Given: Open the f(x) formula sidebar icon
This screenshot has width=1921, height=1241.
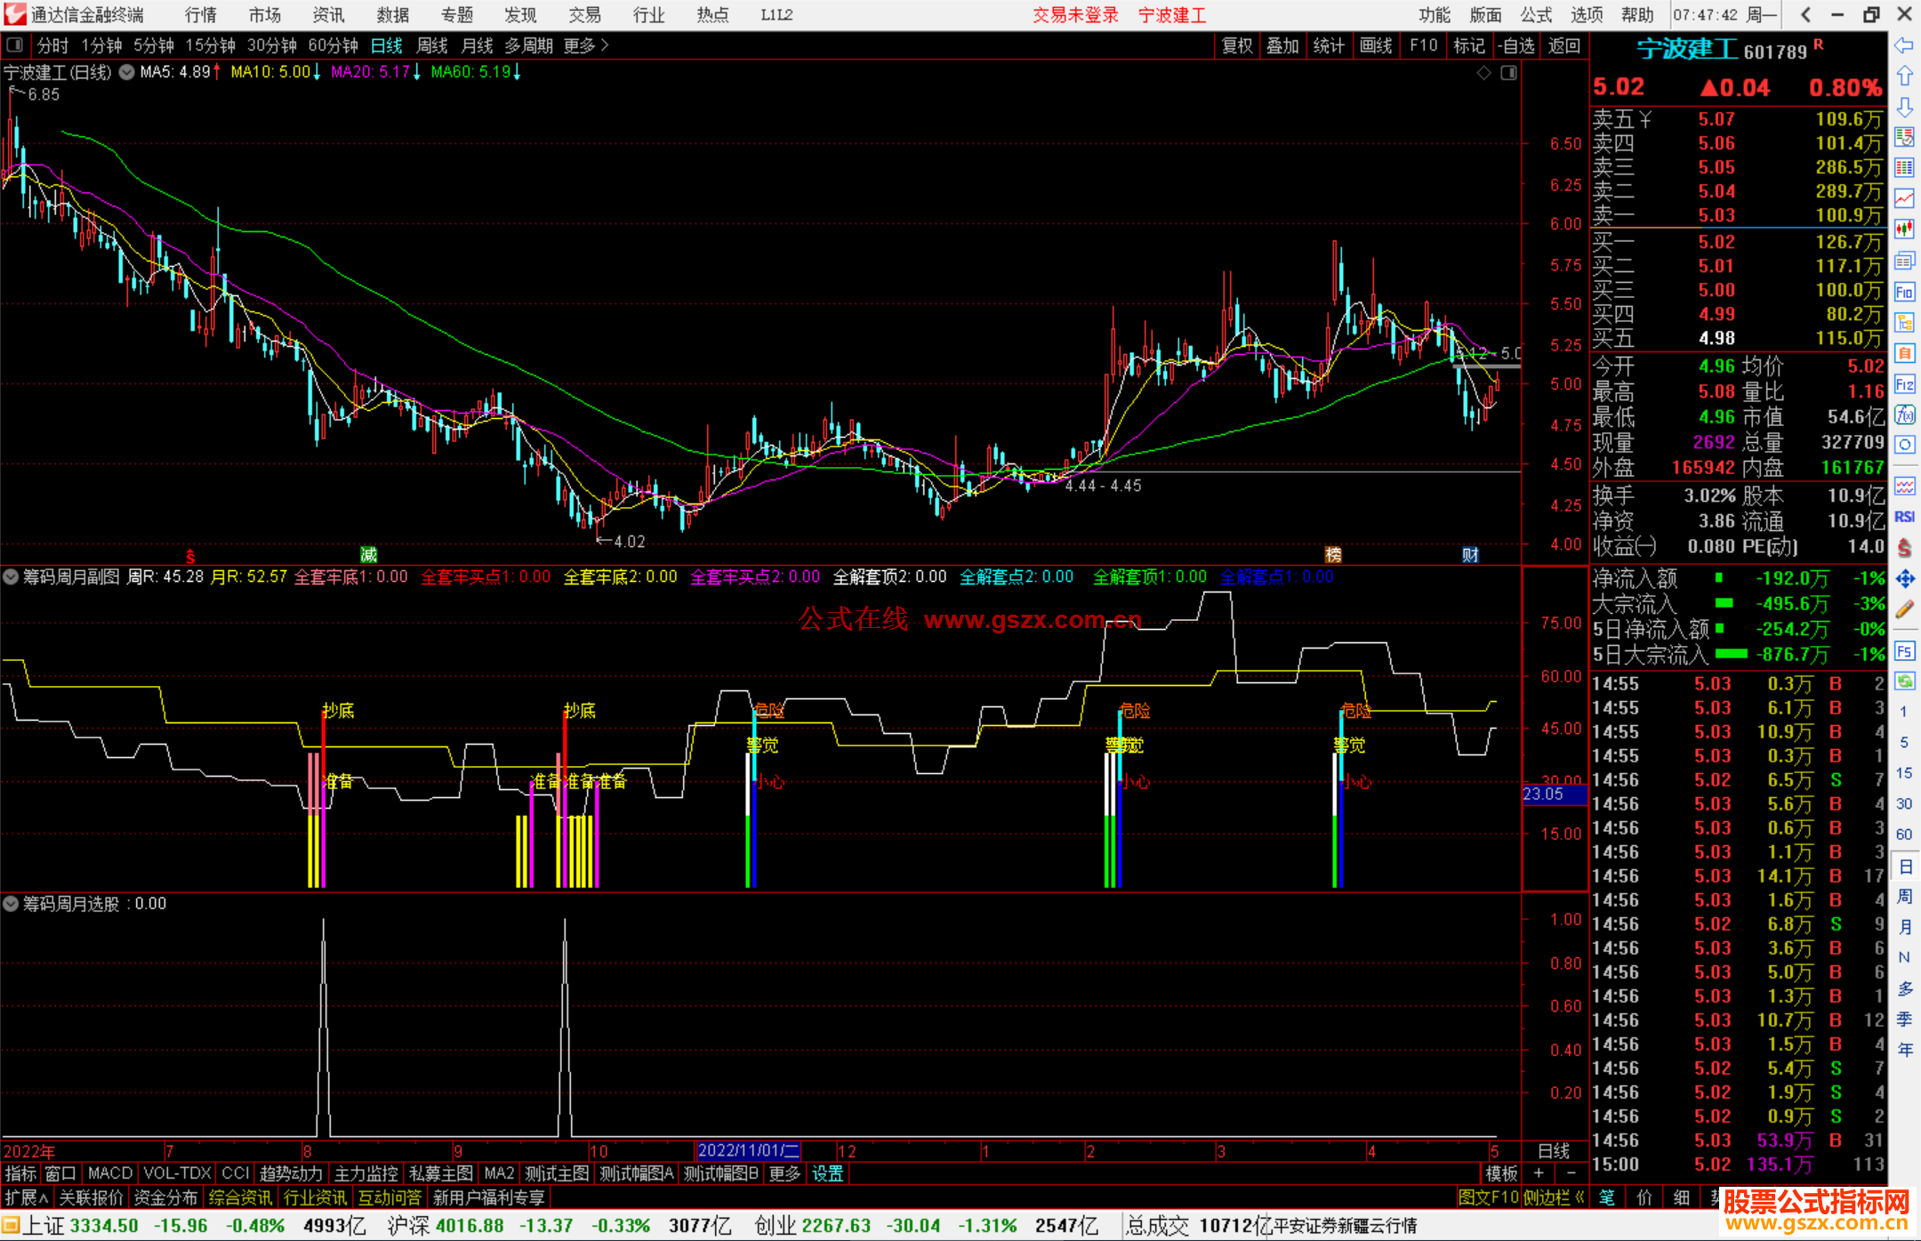Looking at the screenshot, I should [x=1904, y=415].
